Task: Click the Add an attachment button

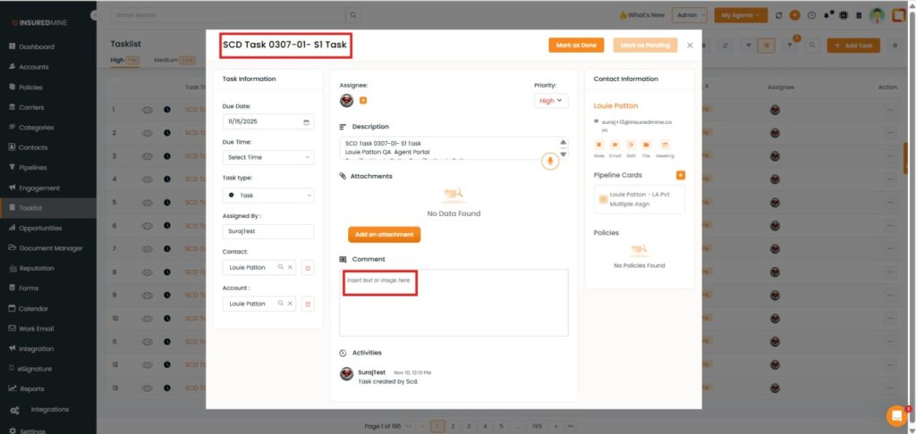Action: click(x=384, y=235)
